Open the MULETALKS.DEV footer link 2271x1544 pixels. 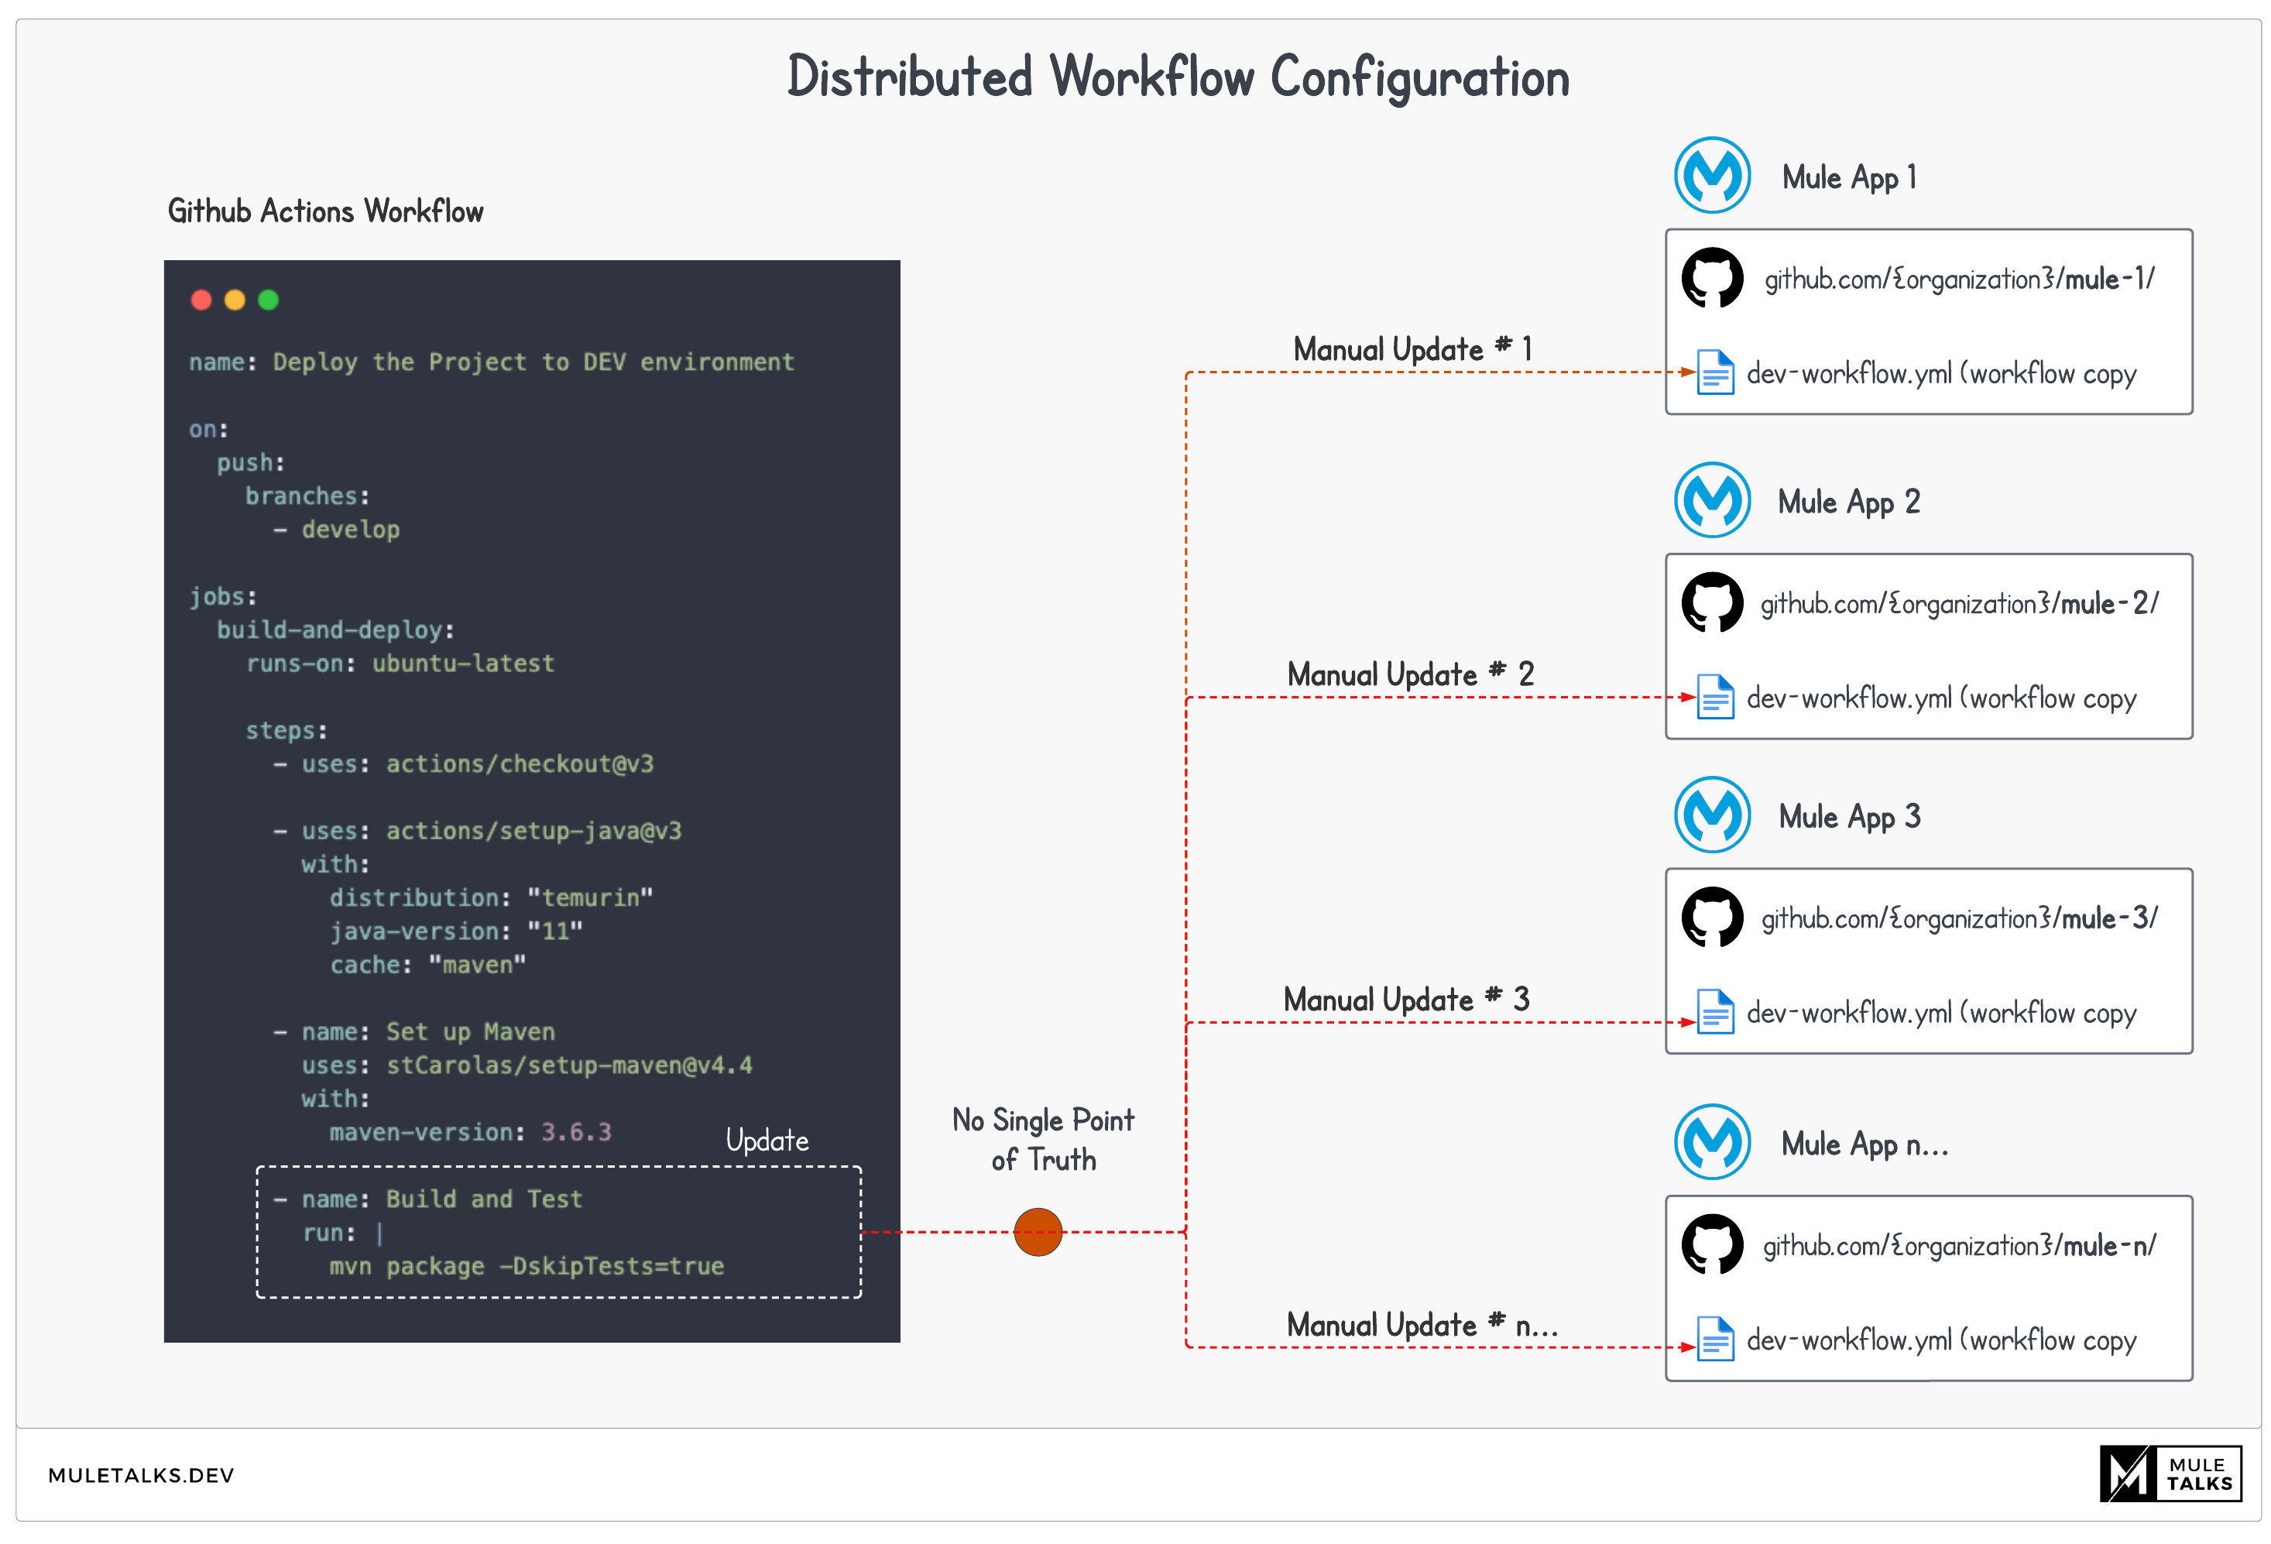pos(142,1476)
